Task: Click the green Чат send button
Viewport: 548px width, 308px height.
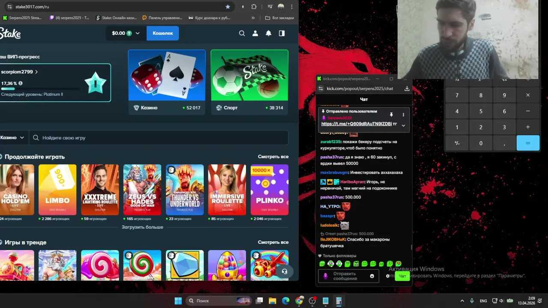Action: coord(402,276)
